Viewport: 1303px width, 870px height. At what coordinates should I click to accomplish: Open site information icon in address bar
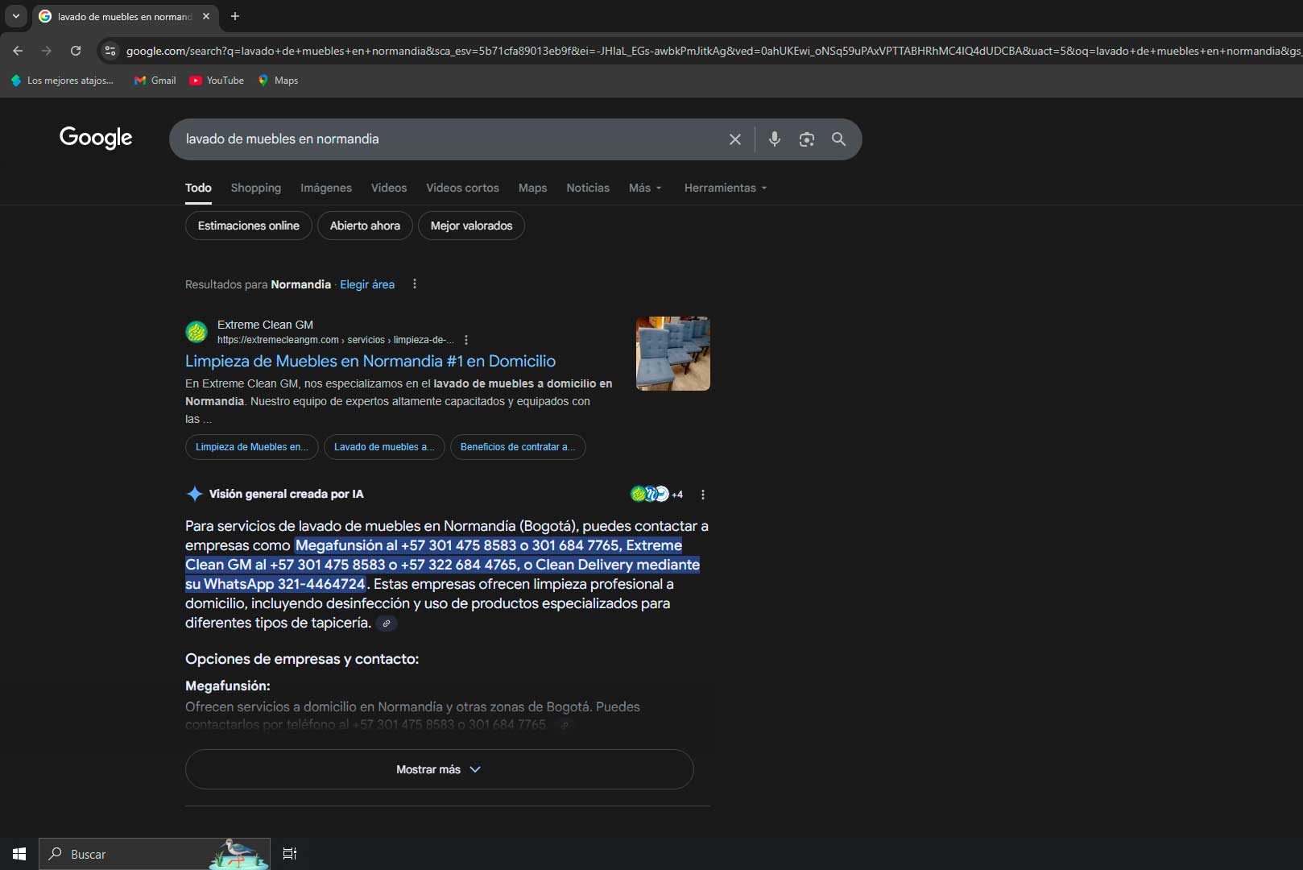point(110,51)
